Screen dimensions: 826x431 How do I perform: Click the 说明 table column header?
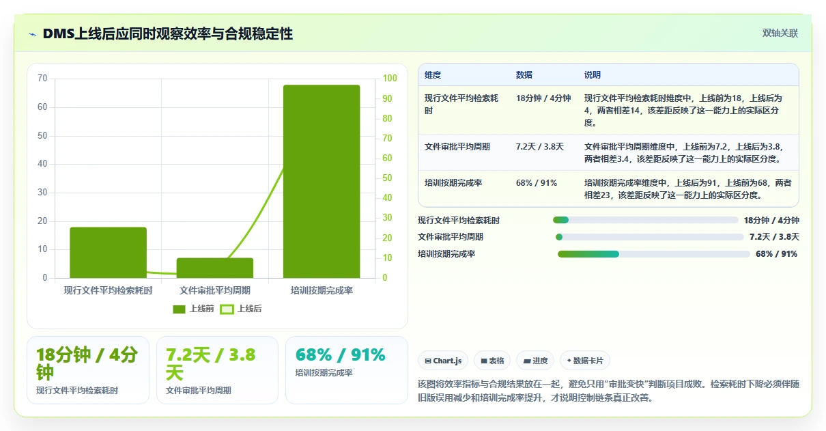pos(593,75)
